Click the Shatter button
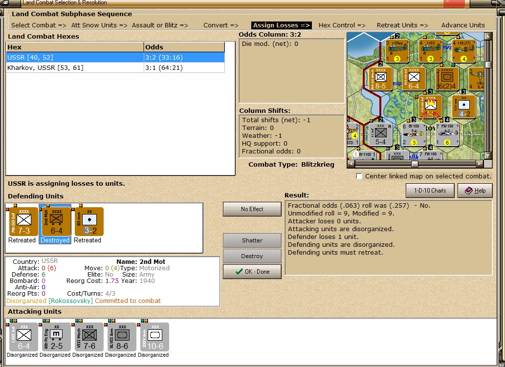 click(252, 240)
